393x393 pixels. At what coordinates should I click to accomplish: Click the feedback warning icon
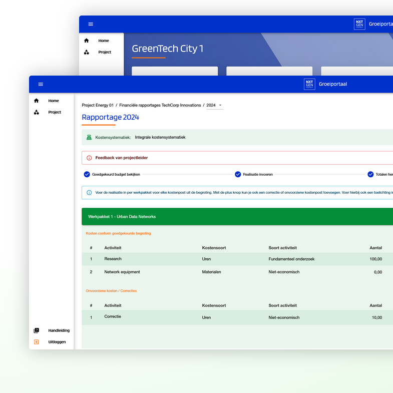(89, 158)
